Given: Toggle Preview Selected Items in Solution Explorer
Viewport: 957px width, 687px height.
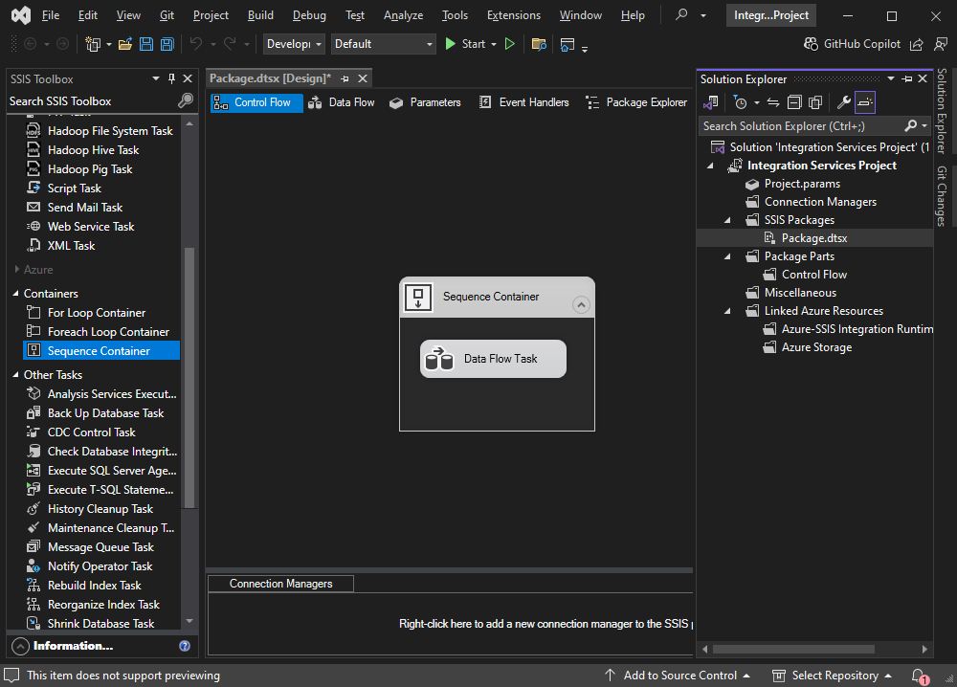Looking at the screenshot, I should tap(865, 102).
